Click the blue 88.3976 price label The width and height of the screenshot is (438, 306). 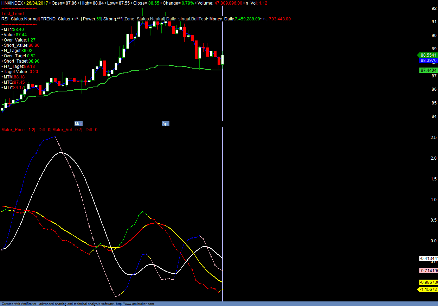pyautogui.click(x=428, y=61)
